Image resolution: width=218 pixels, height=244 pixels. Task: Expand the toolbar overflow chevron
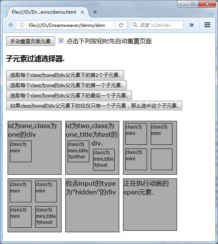[191, 25]
